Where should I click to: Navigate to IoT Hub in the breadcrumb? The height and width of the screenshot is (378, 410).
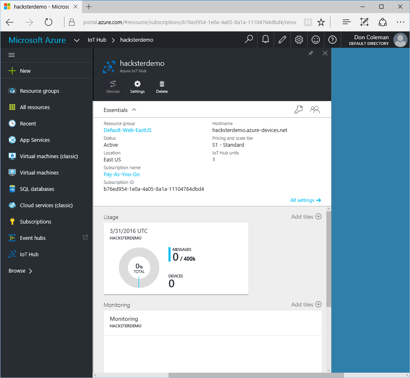(97, 40)
